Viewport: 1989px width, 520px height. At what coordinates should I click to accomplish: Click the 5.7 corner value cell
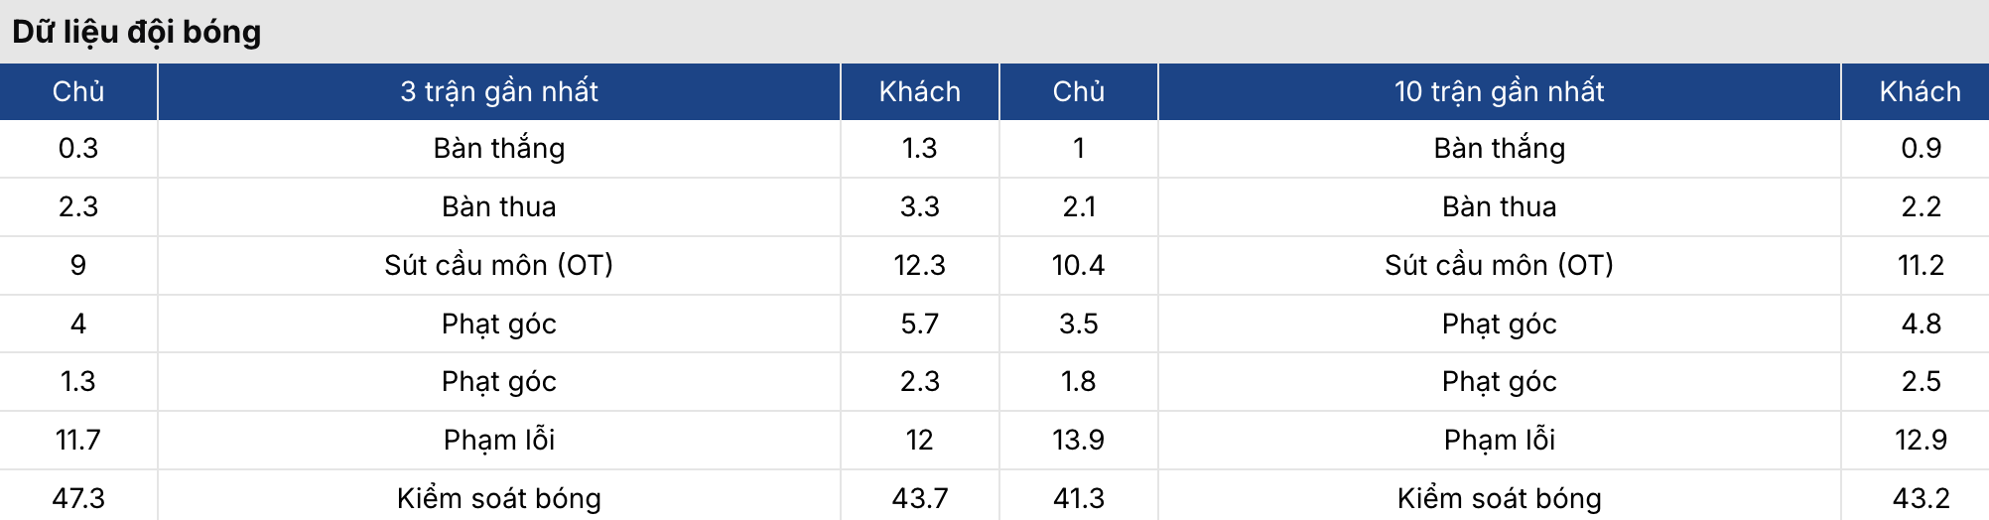[x=919, y=324]
